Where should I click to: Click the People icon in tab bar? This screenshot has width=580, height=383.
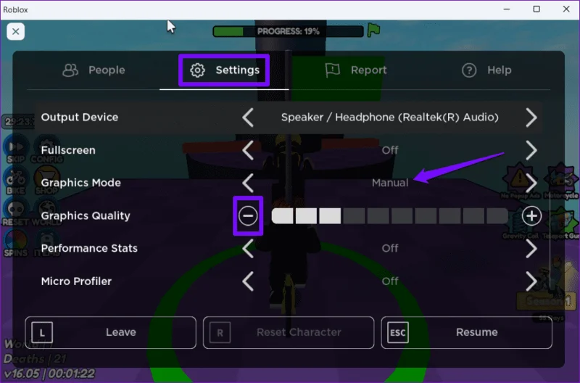pos(70,70)
